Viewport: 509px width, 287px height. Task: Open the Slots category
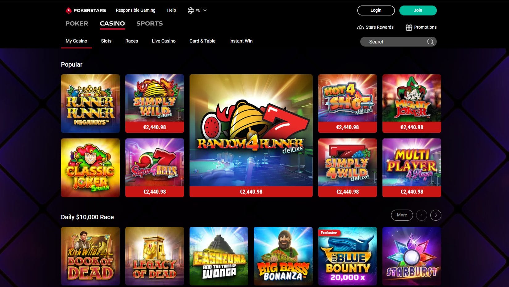pos(106,41)
